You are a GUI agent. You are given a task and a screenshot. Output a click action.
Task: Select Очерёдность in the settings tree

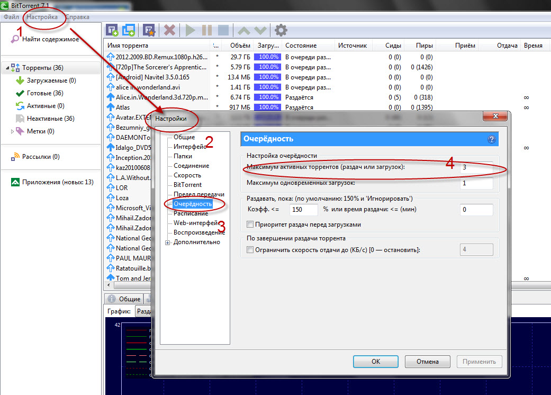point(193,204)
